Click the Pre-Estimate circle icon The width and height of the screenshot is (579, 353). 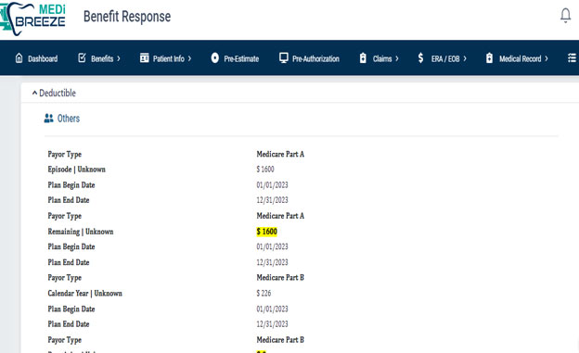215,58
